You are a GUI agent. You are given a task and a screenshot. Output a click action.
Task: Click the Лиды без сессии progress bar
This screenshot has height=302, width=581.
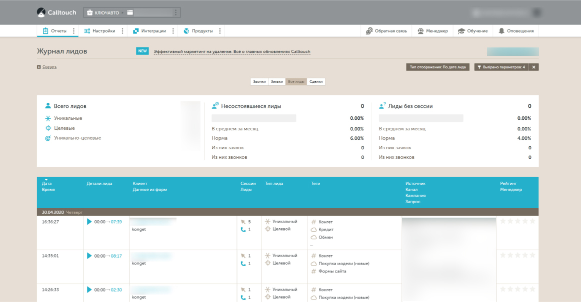[421, 118]
